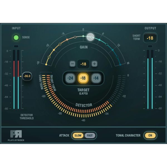The width and height of the screenshot is (167, 167).
Task: Click the SHORT TERM label near the output
Action: point(136,37)
